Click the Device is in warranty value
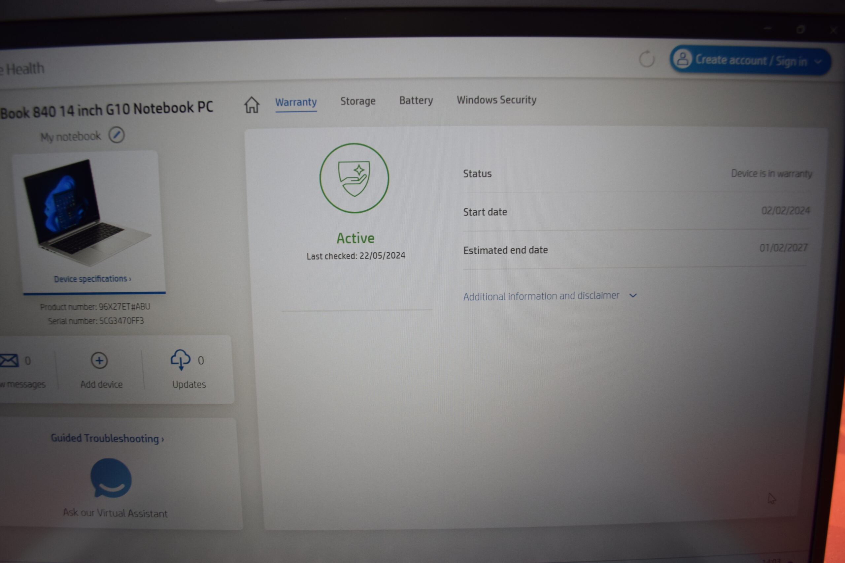Screen dimensions: 845x563 click(772, 173)
